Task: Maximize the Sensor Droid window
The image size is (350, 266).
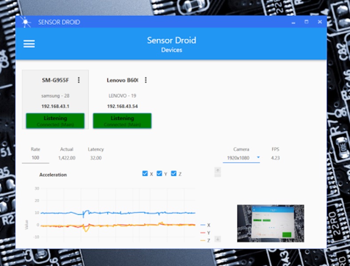Action: (306, 22)
